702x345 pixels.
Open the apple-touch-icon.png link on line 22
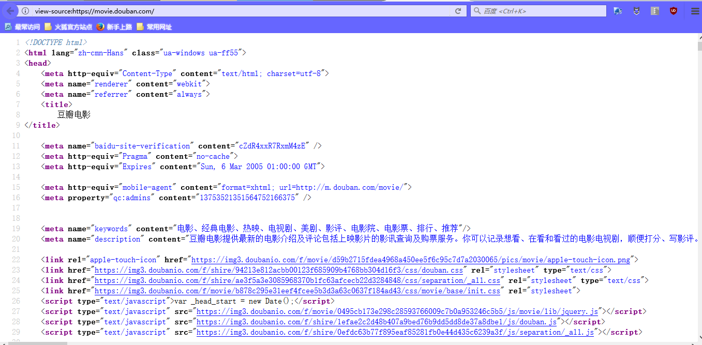tap(411, 260)
